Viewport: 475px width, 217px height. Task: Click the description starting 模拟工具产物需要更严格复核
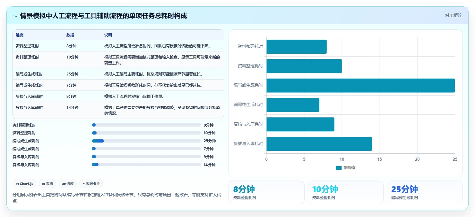(162, 111)
